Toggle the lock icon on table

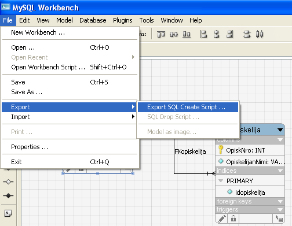pyautogui.click(x=233, y=218)
